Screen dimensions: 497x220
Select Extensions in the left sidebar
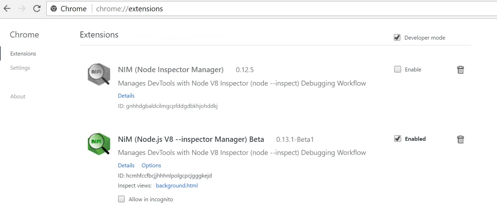(x=23, y=54)
